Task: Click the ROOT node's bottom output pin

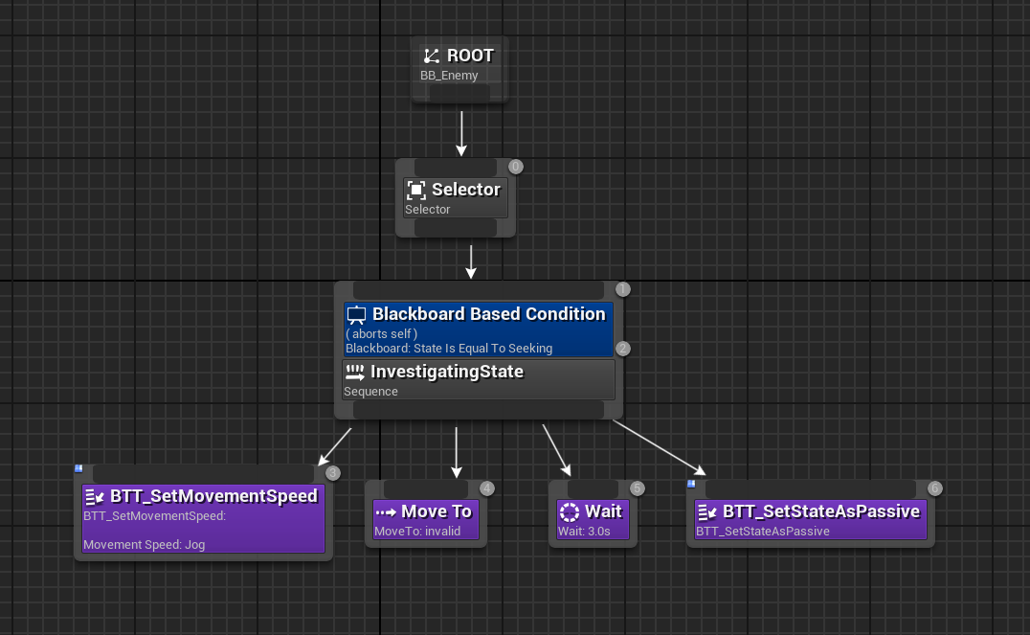Action: (459, 93)
